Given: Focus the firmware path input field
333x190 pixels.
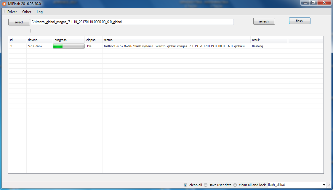Looking at the screenshot, I should coord(132,22).
